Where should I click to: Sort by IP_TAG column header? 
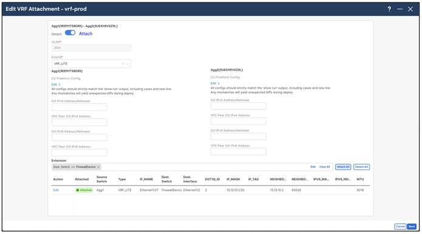(x=254, y=179)
